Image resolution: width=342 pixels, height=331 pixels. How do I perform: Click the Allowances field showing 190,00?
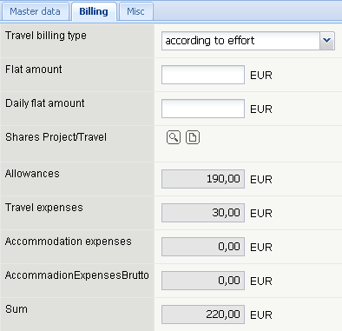tap(203, 179)
